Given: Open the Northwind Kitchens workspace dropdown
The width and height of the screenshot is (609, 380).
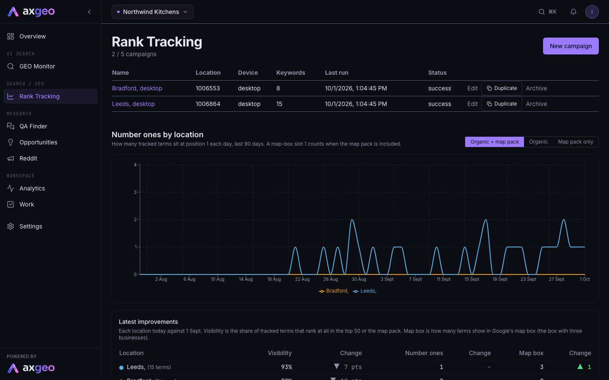Looking at the screenshot, I should (153, 12).
